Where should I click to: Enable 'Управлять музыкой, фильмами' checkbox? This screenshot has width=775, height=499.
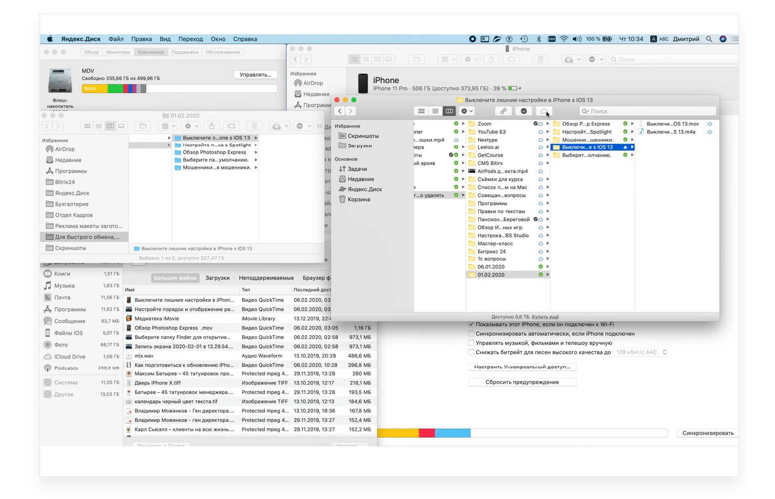tap(471, 343)
